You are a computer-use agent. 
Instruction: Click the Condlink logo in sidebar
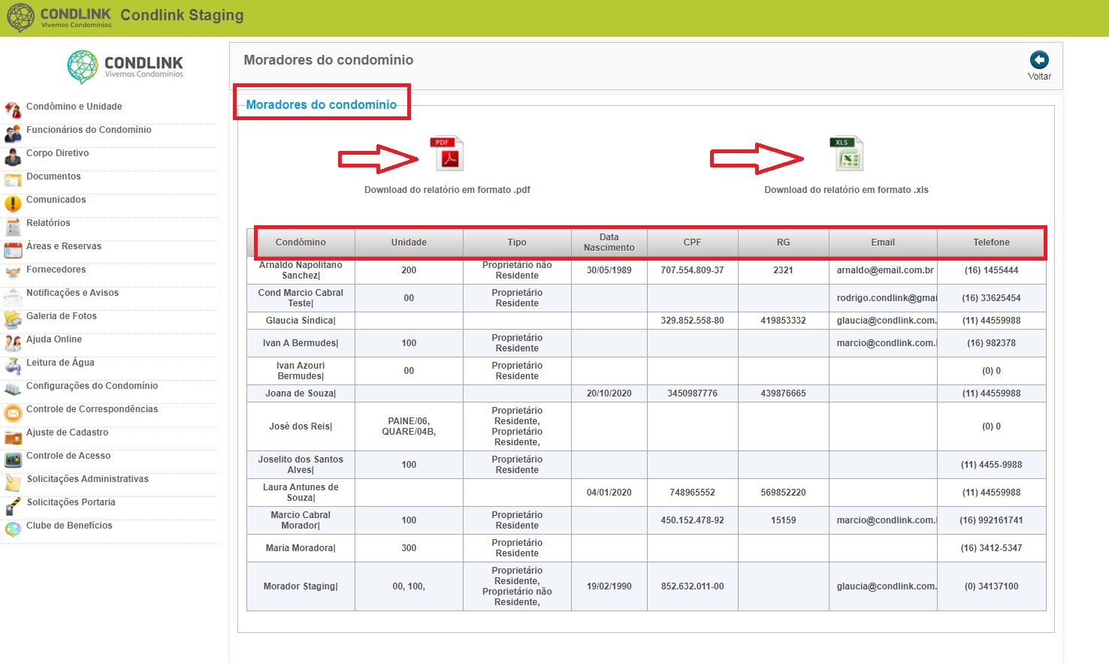point(125,67)
